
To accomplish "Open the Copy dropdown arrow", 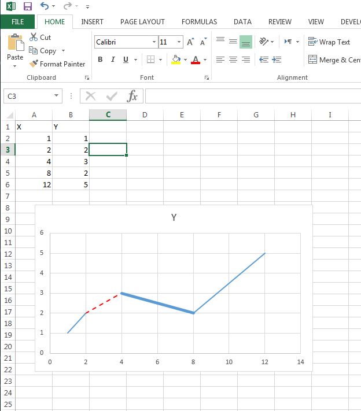I will [63, 50].
